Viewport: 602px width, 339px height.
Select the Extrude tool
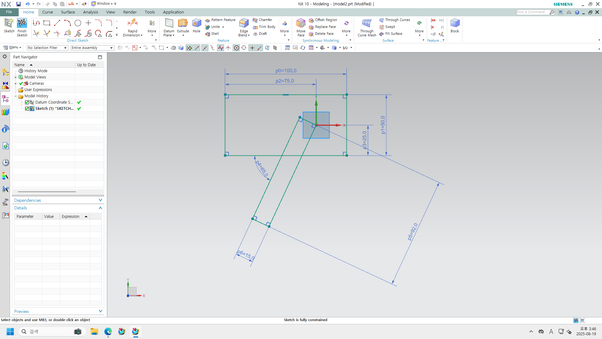click(x=183, y=24)
